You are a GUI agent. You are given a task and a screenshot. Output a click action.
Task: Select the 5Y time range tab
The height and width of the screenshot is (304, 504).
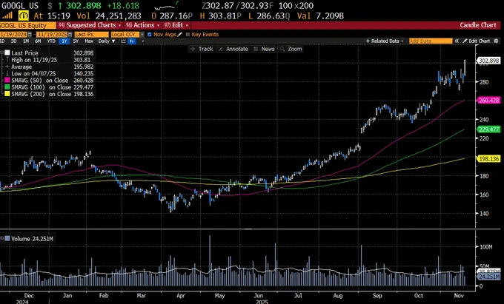[x=76, y=41]
